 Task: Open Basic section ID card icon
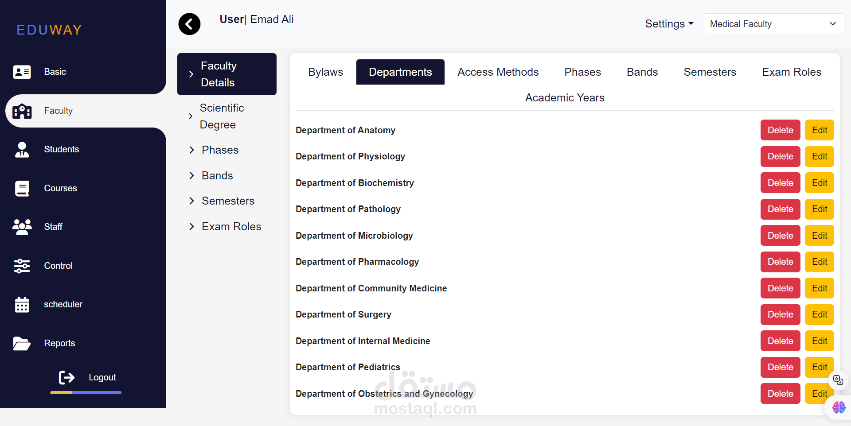click(22, 72)
